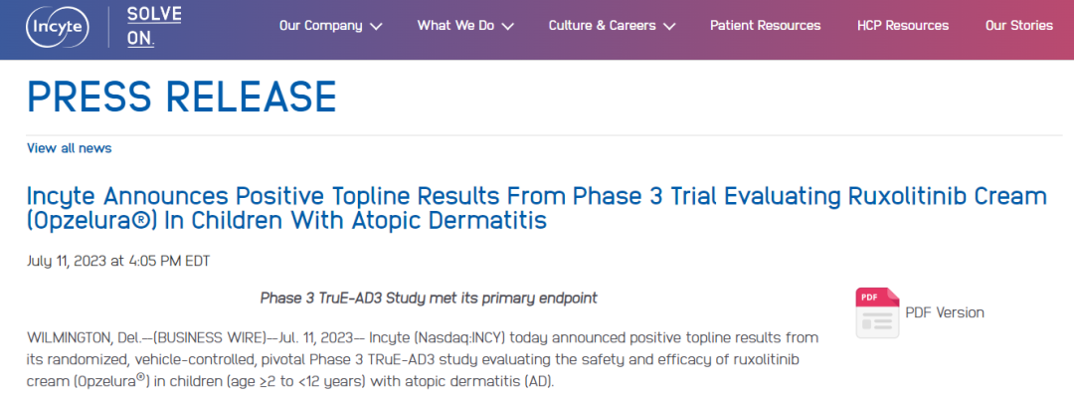Click the View all news link
Image resolution: width=1074 pixels, height=400 pixels.
(x=69, y=148)
